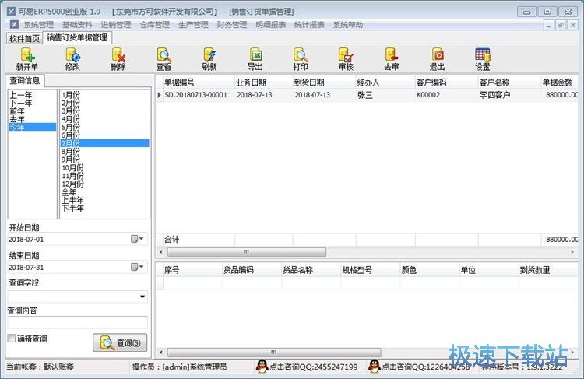Click the 退出 exit icon

coord(438,55)
